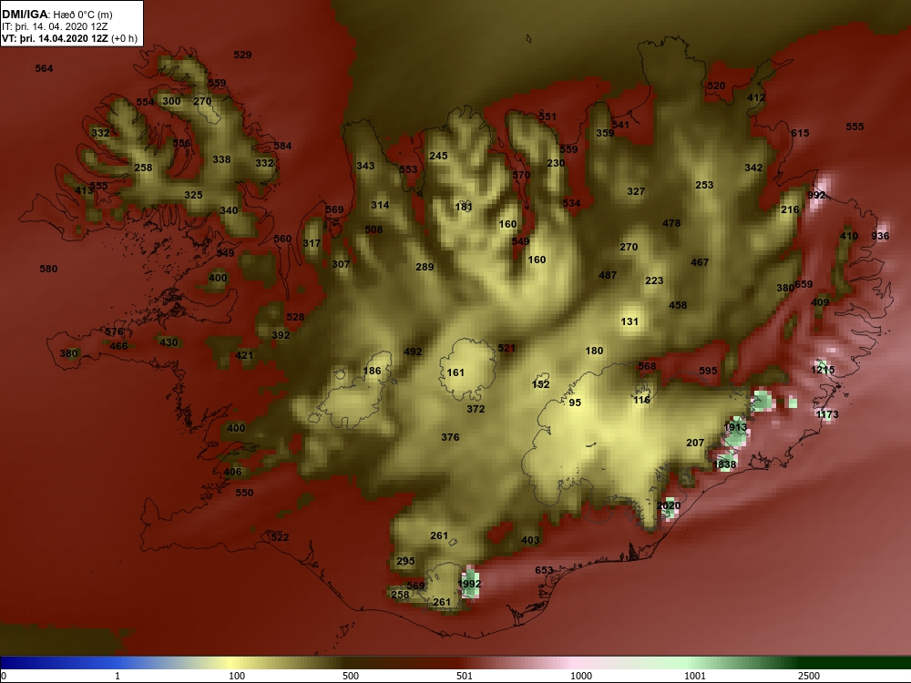Click the map value 478
Viewport: 911px width, 683px height.
[671, 223]
